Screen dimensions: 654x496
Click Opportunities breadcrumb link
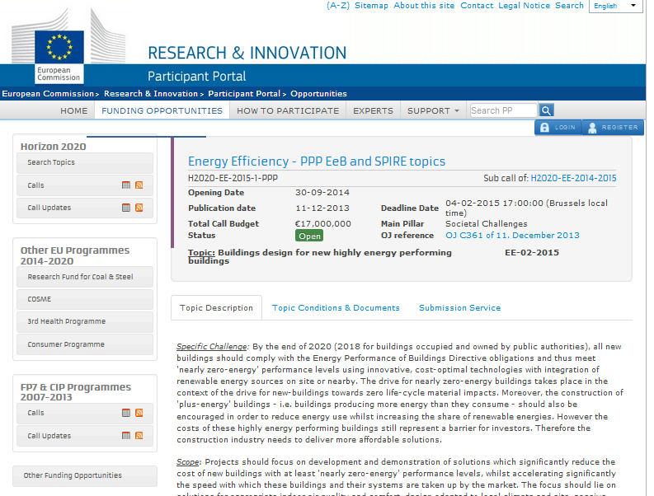(x=318, y=93)
